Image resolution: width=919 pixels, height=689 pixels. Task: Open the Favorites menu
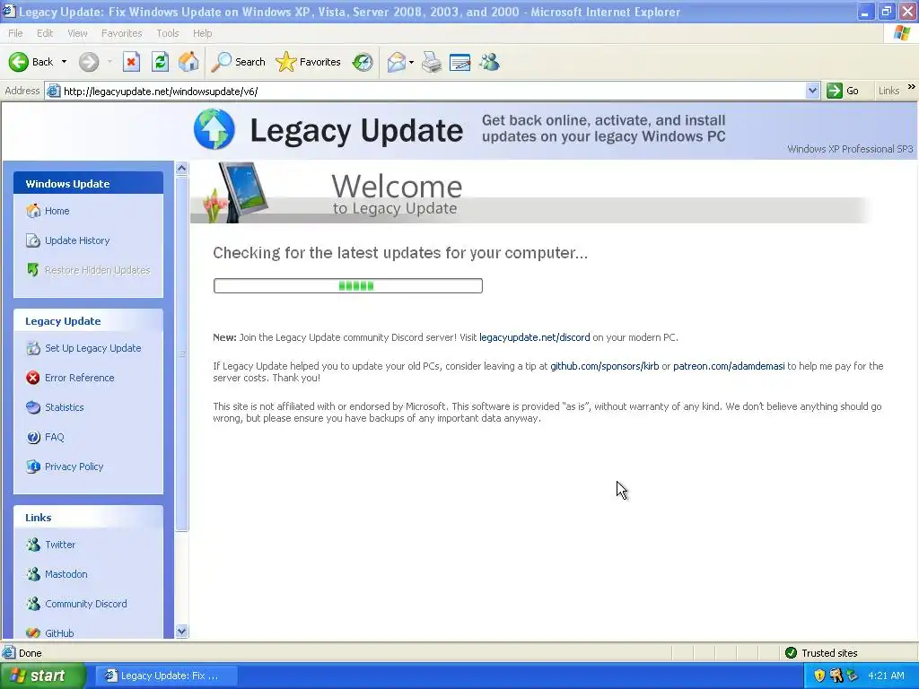[x=122, y=33]
